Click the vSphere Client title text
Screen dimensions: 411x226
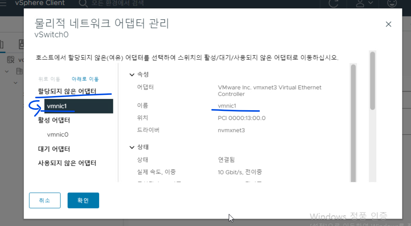[x=40, y=3]
